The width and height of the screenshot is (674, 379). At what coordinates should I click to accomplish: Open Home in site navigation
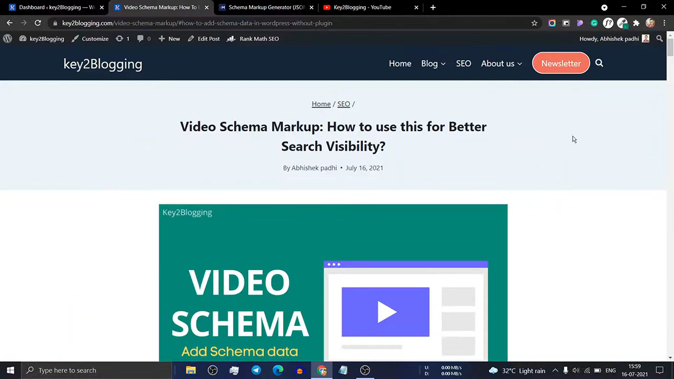tap(400, 64)
